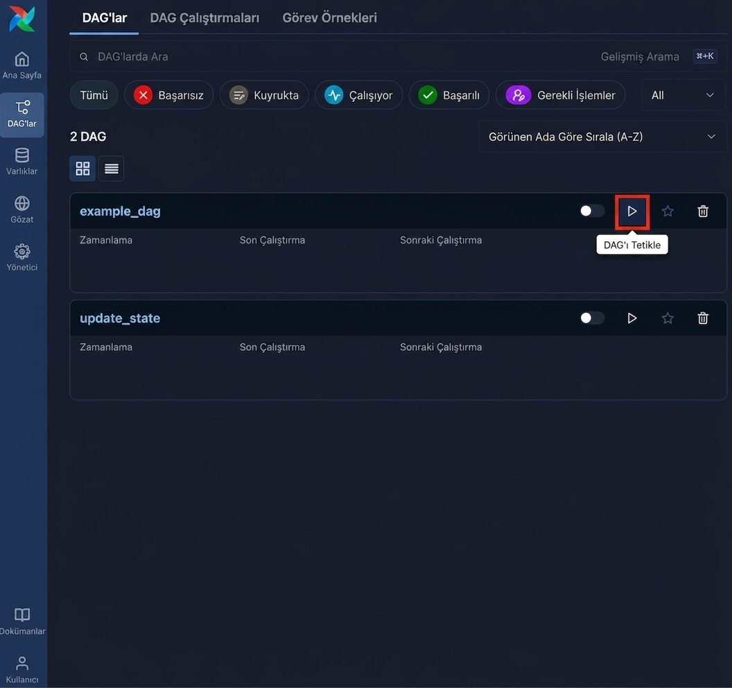Open update_state link
Screen dimensions: 732x688
pyautogui.click(x=120, y=318)
